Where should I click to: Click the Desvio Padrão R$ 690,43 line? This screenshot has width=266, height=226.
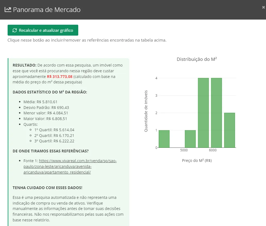(x=46, y=108)
